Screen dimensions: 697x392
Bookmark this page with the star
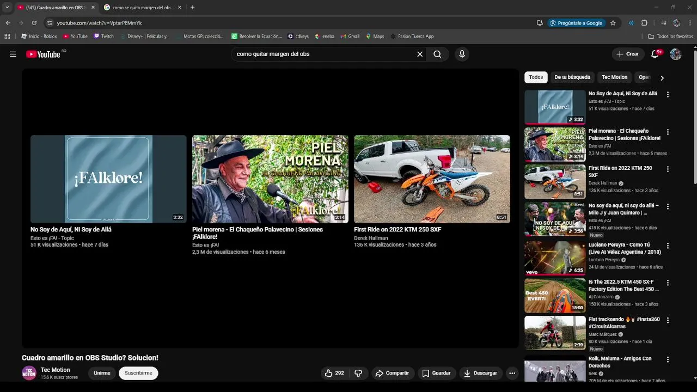[613, 23]
